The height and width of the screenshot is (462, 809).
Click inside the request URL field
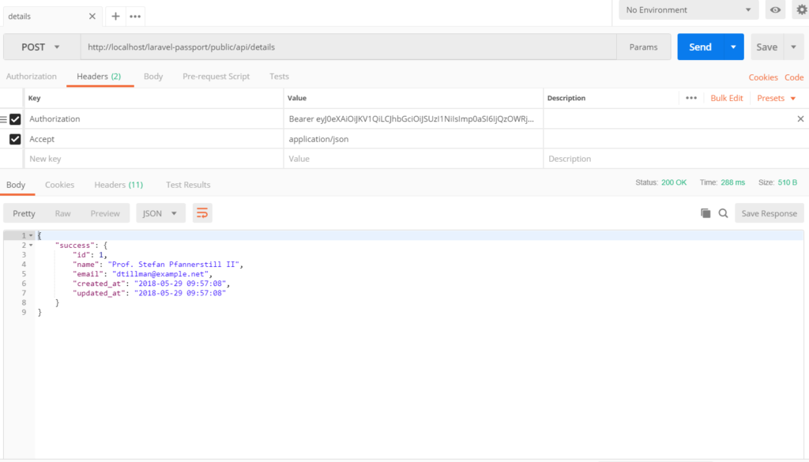coord(316,47)
